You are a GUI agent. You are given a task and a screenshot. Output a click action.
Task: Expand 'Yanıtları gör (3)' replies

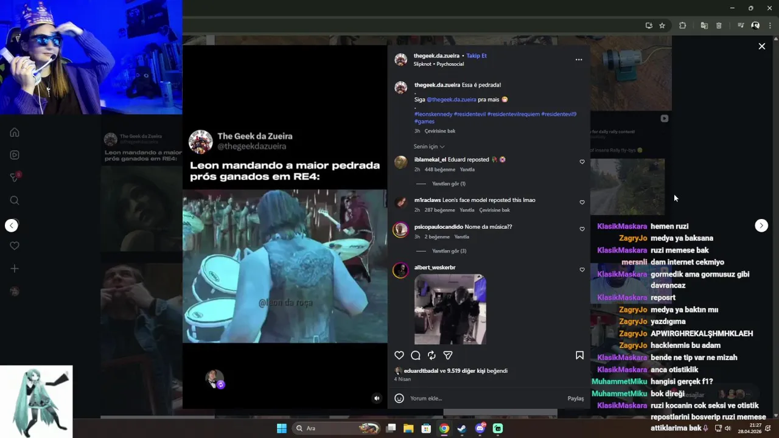[449, 251]
